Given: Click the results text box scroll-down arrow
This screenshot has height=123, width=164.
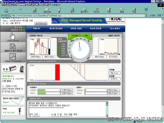Looking at the screenshot, I should coord(107,115).
